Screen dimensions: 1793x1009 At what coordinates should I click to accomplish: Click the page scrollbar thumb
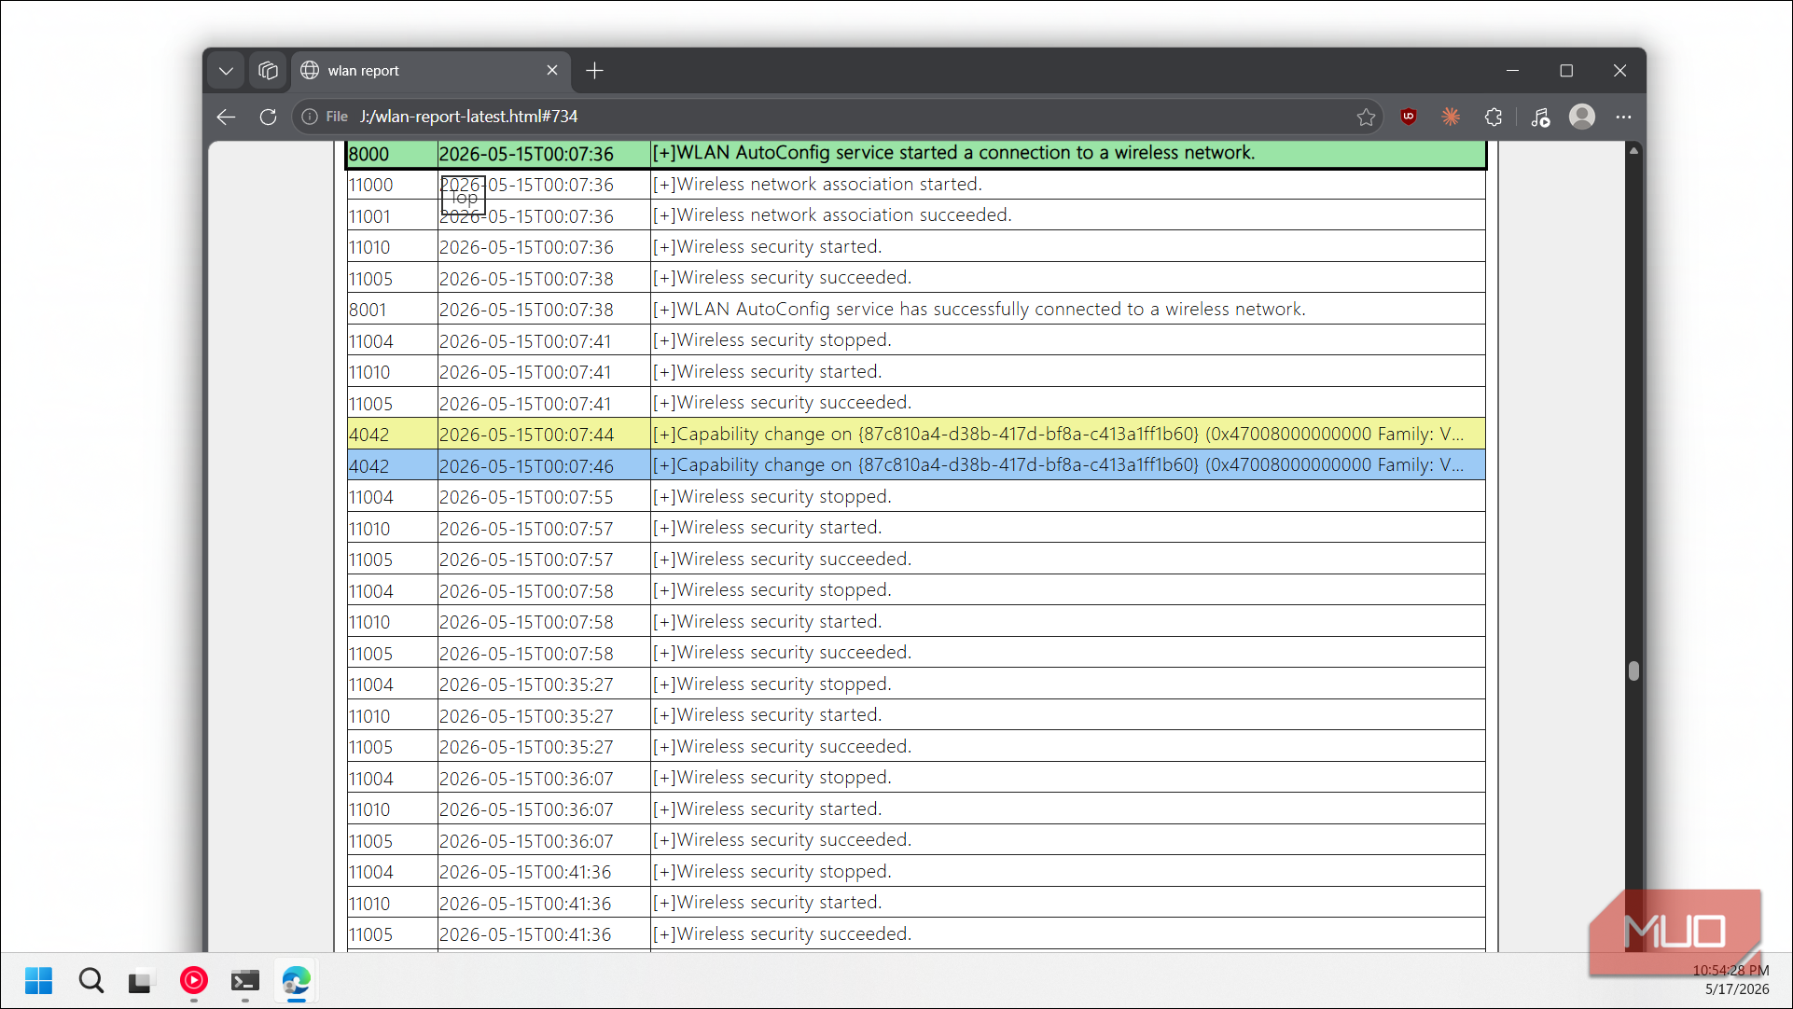(x=1633, y=671)
